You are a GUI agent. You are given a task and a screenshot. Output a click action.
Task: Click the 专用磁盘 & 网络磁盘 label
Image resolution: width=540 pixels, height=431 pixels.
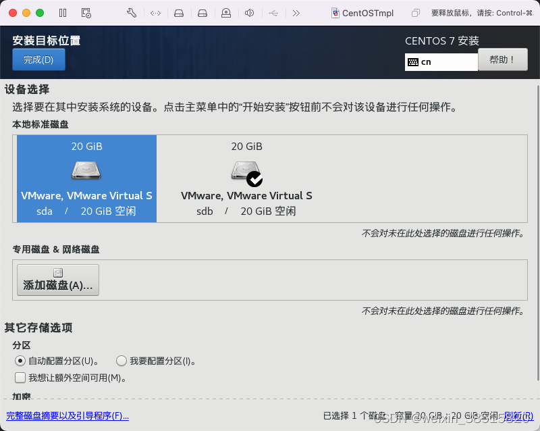click(56, 249)
